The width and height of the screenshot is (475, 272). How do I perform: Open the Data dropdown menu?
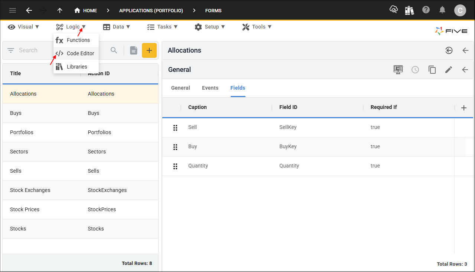click(117, 27)
